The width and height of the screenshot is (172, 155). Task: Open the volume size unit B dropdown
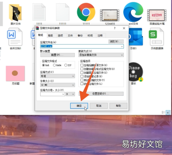70,94
